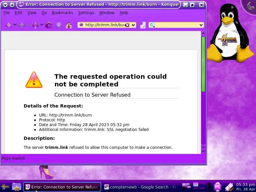256x192 pixels.
Task: Open the Hannah Montana K menu launcher
Action: pyautogui.click(x=4, y=187)
